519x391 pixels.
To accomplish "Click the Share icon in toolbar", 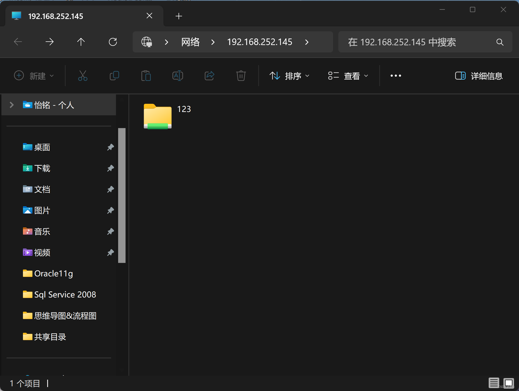I will pos(209,76).
